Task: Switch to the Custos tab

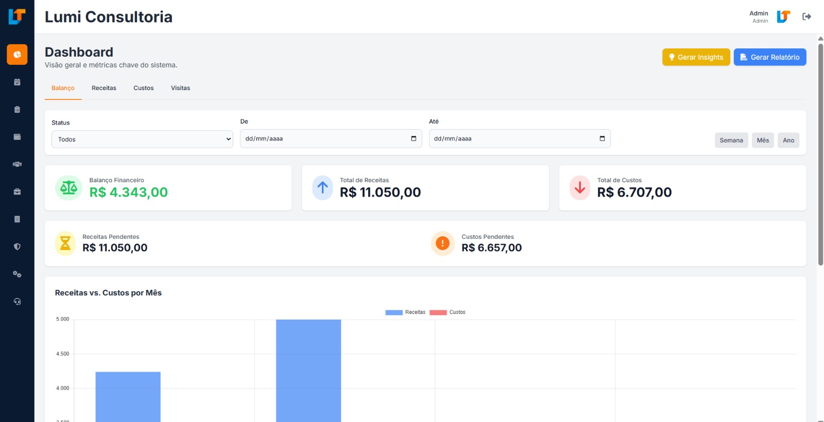Action: 144,88
